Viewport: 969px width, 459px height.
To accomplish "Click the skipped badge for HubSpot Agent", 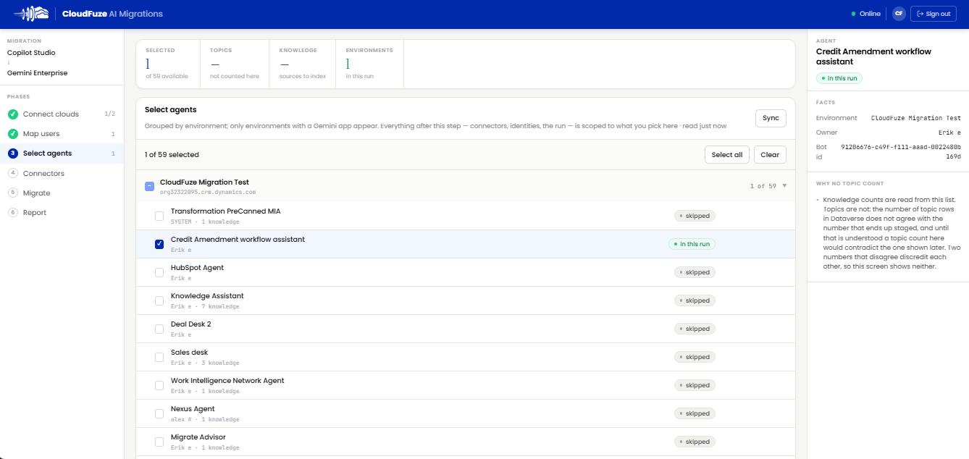I will click(x=695, y=272).
